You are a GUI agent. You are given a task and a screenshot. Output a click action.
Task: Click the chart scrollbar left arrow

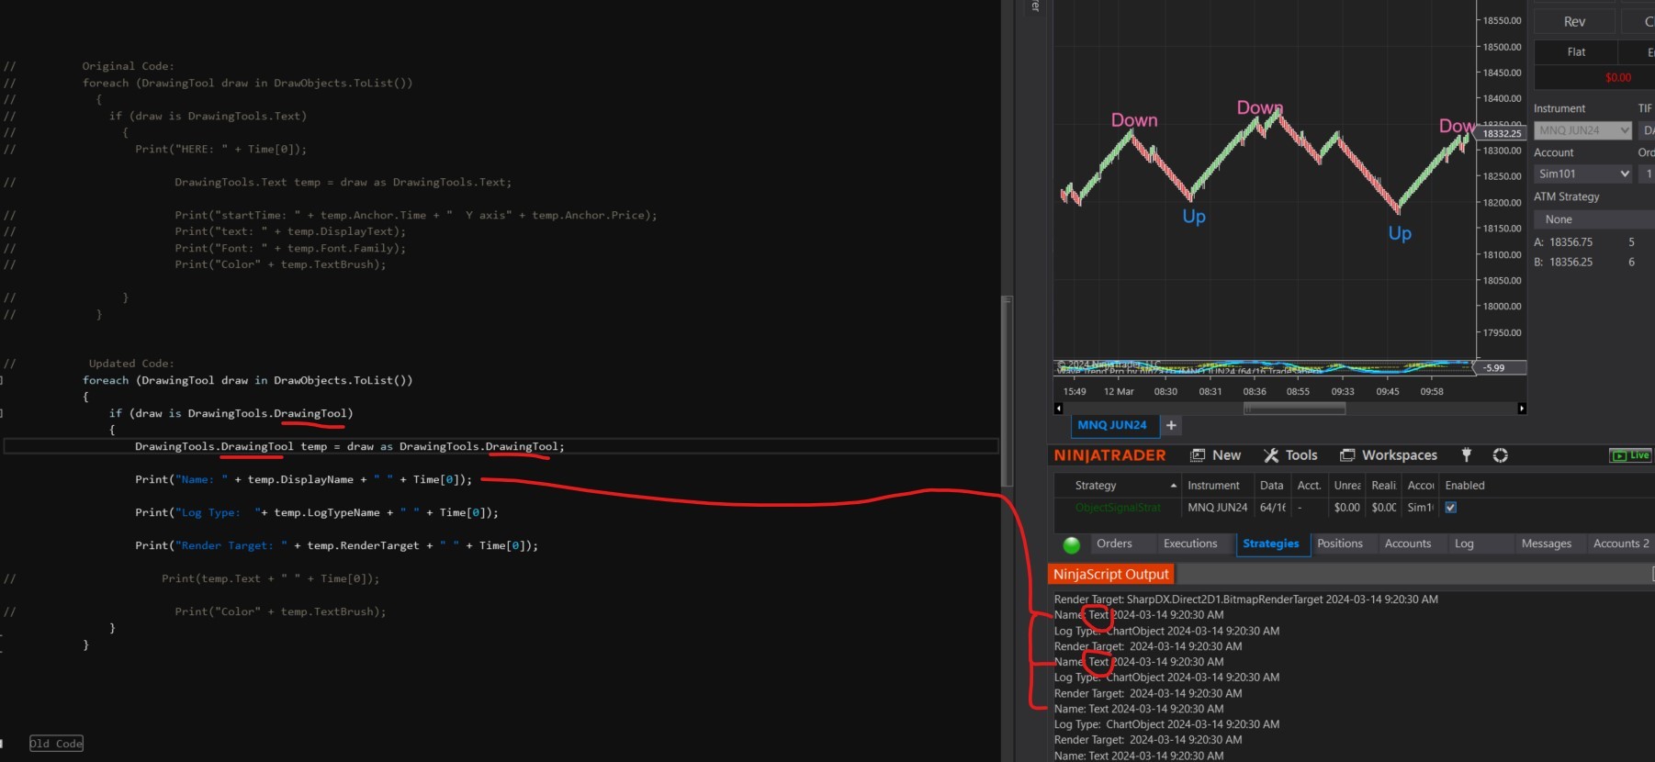[1058, 409]
